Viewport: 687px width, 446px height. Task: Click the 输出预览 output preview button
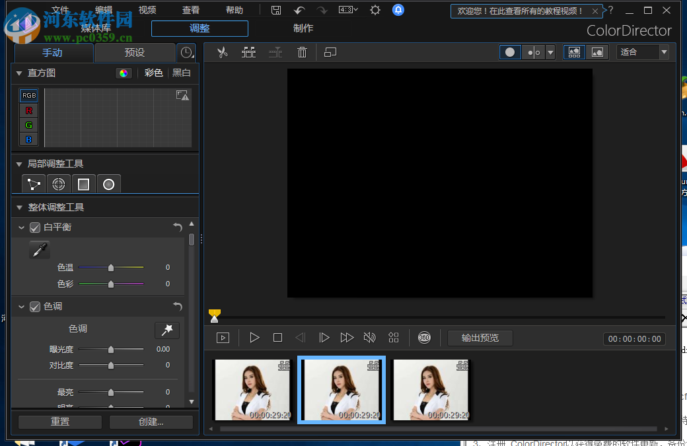[x=480, y=338]
